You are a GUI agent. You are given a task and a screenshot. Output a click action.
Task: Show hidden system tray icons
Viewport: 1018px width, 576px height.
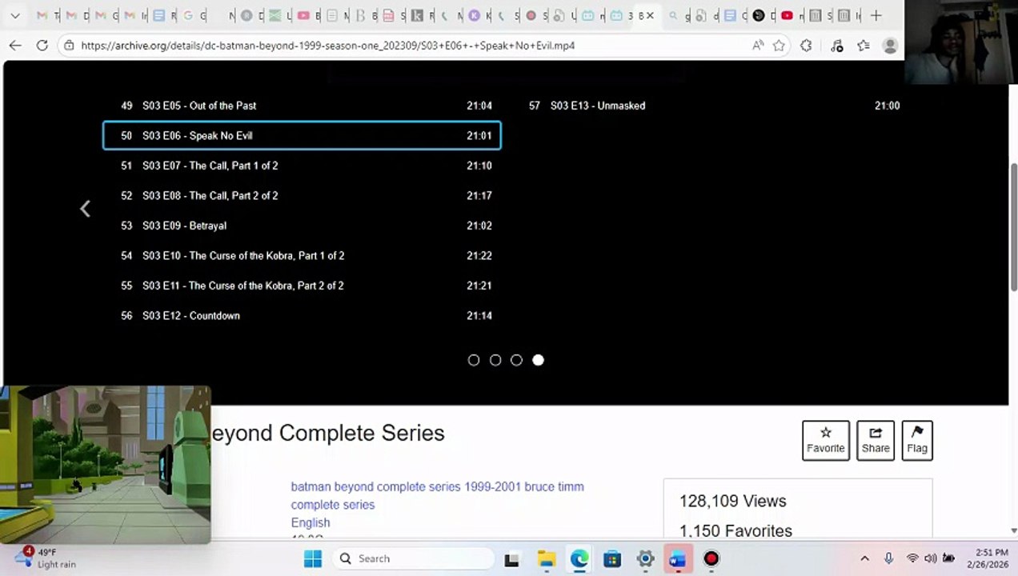pos(864,558)
